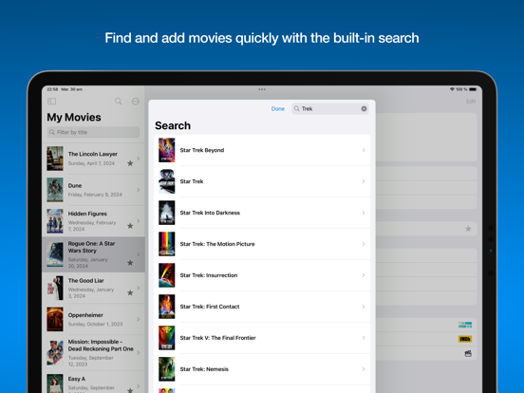Select 'Star Trek: Insurrection' title text
Screen dimensions: 524x393
(209, 275)
